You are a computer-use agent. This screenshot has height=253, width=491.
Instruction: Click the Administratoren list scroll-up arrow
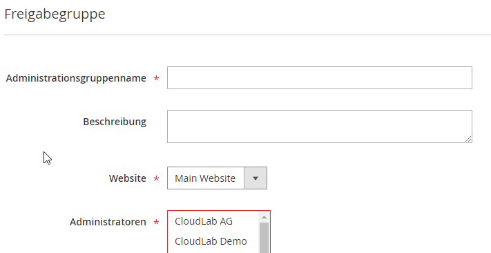(264, 217)
